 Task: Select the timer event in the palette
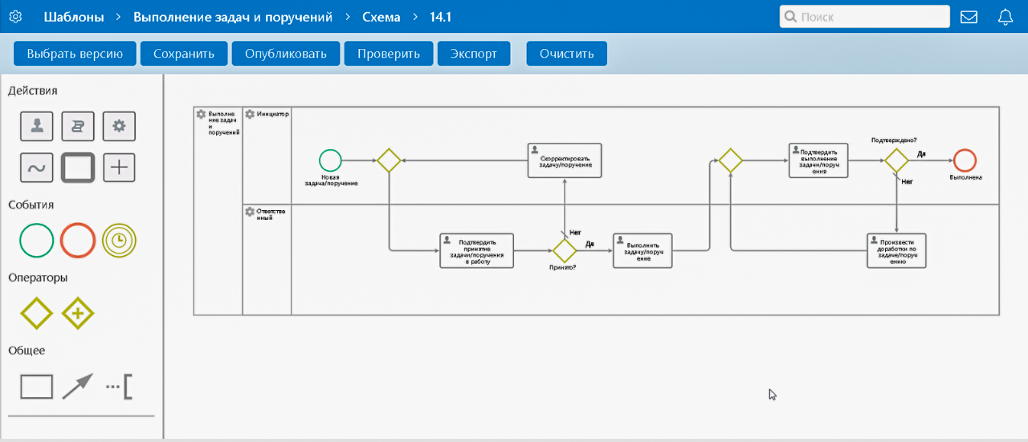(x=119, y=240)
